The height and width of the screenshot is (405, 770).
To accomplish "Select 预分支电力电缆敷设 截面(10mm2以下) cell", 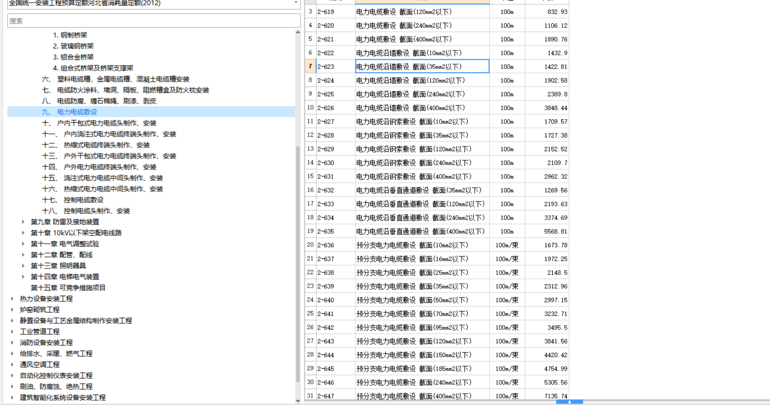I will coord(422,245).
